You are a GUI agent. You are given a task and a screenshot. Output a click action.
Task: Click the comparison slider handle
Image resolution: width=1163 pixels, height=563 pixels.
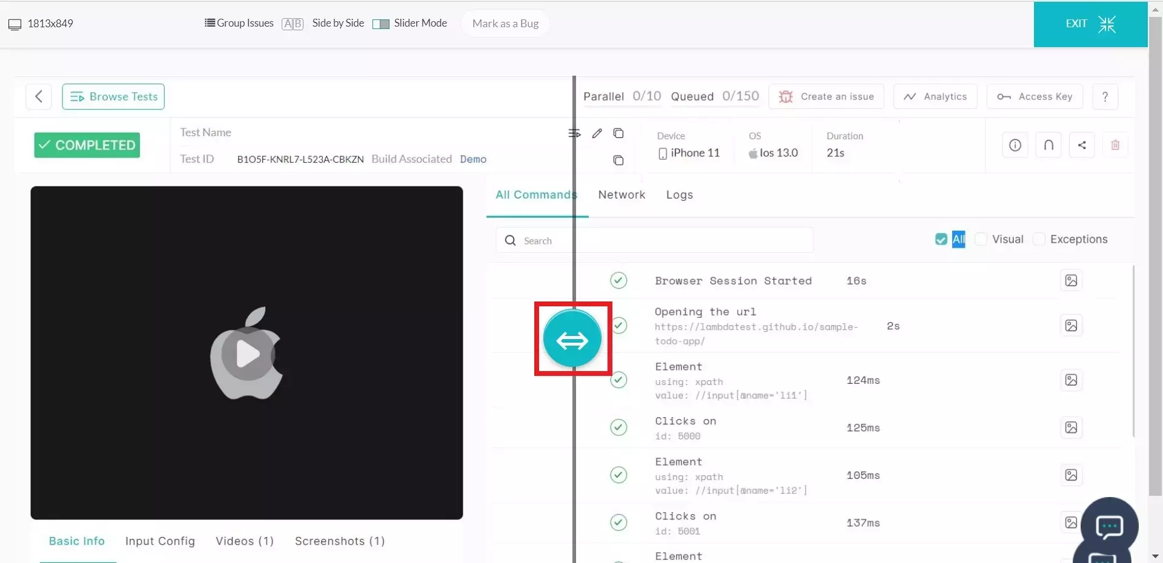(572, 340)
